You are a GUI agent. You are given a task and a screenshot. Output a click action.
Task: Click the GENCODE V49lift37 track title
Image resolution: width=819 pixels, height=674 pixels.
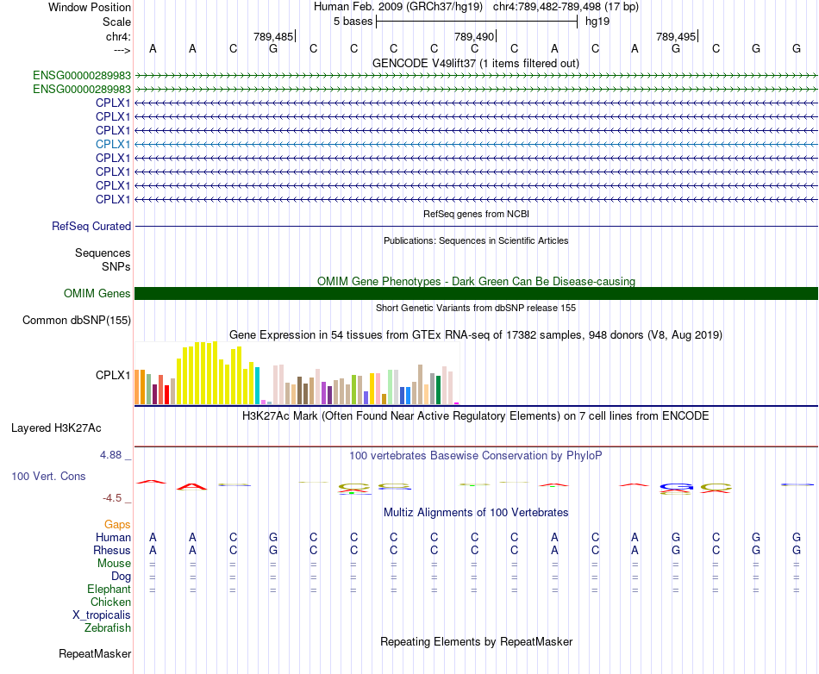(475, 63)
